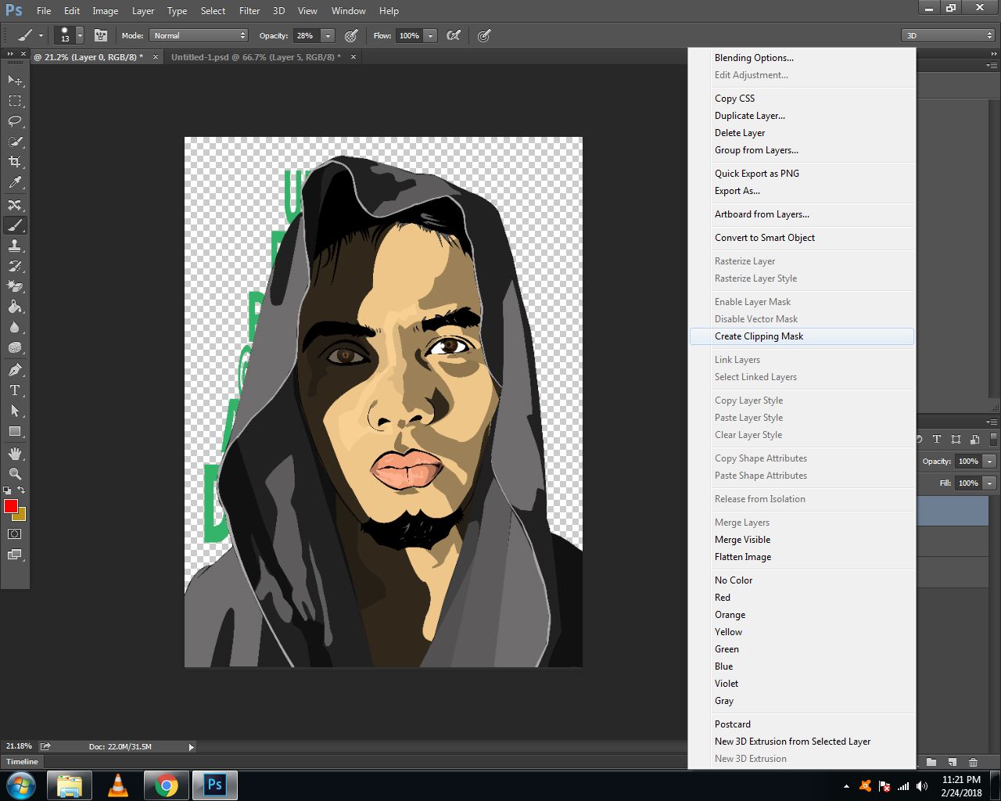Expand the layer Fill dropdown arrow

[989, 483]
